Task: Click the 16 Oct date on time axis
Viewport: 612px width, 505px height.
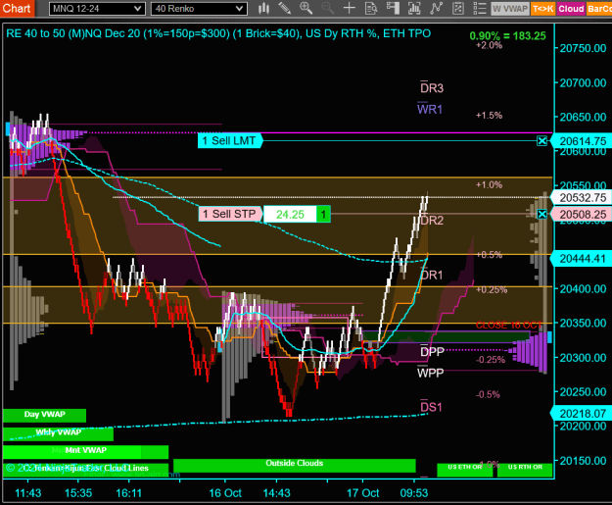Action: [225, 493]
